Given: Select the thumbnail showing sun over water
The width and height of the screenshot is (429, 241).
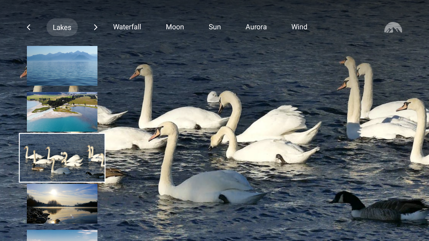Looking at the screenshot, I should point(62,204).
